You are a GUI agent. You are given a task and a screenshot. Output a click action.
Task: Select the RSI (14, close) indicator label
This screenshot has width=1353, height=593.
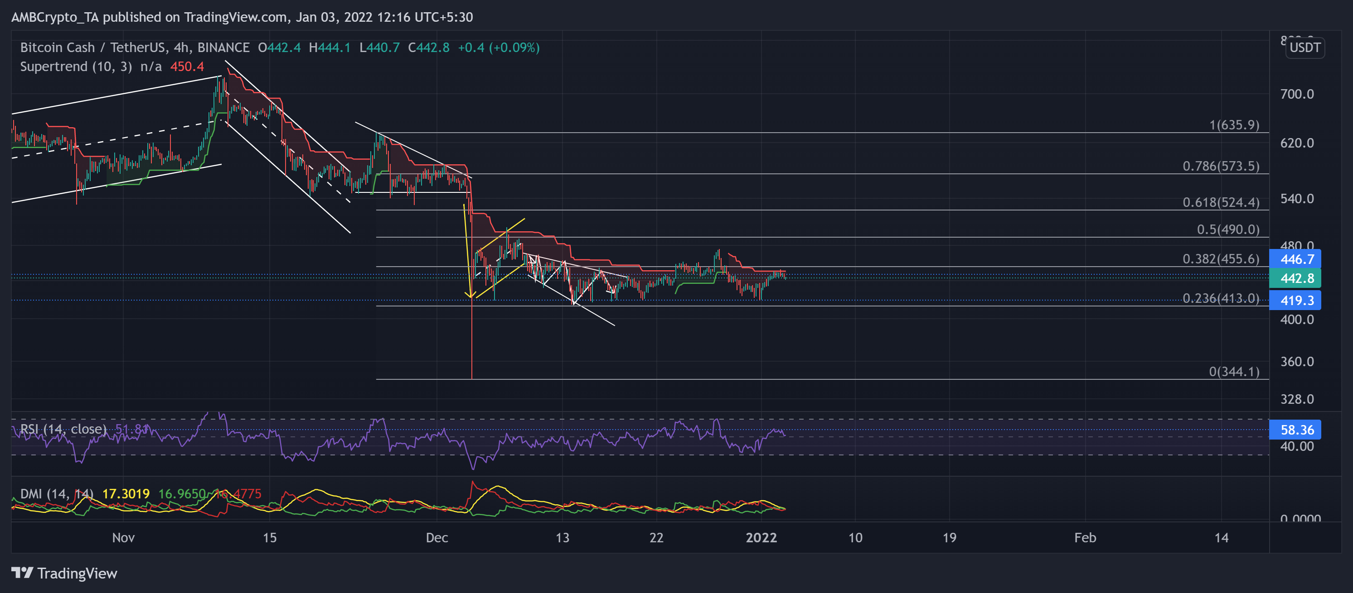pyautogui.click(x=63, y=429)
